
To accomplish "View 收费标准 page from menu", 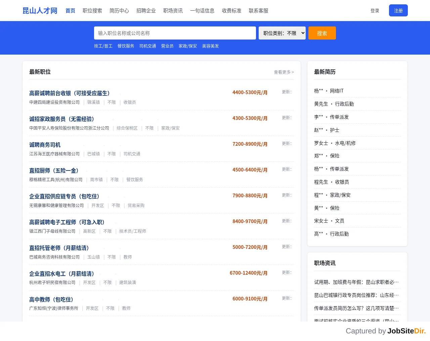I will [x=232, y=11].
